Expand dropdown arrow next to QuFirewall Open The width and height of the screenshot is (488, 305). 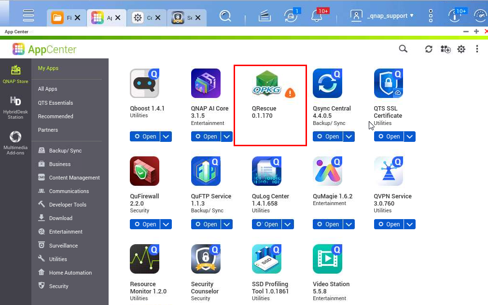pos(166,224)
